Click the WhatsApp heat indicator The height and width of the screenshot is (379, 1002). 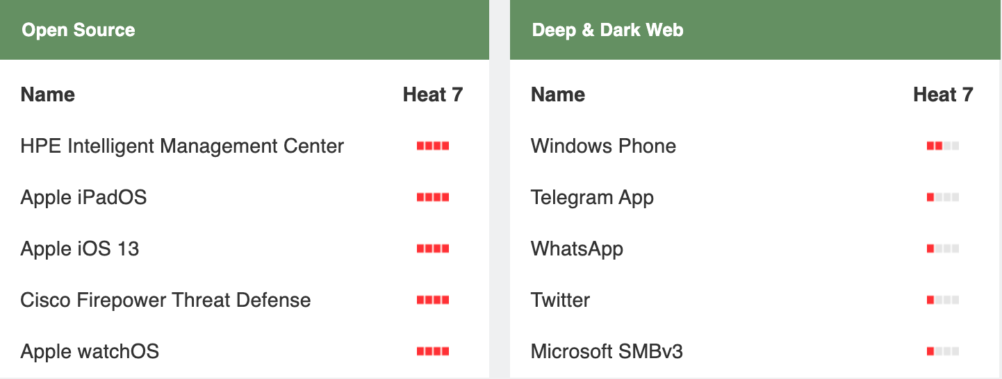point(943,249)
